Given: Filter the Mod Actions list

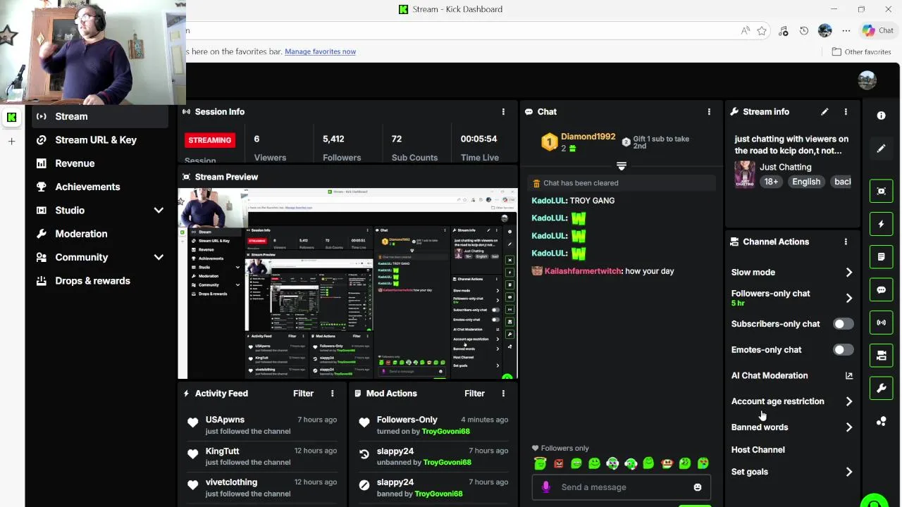Looking at the screenshot, I should [x=474, y=394].
